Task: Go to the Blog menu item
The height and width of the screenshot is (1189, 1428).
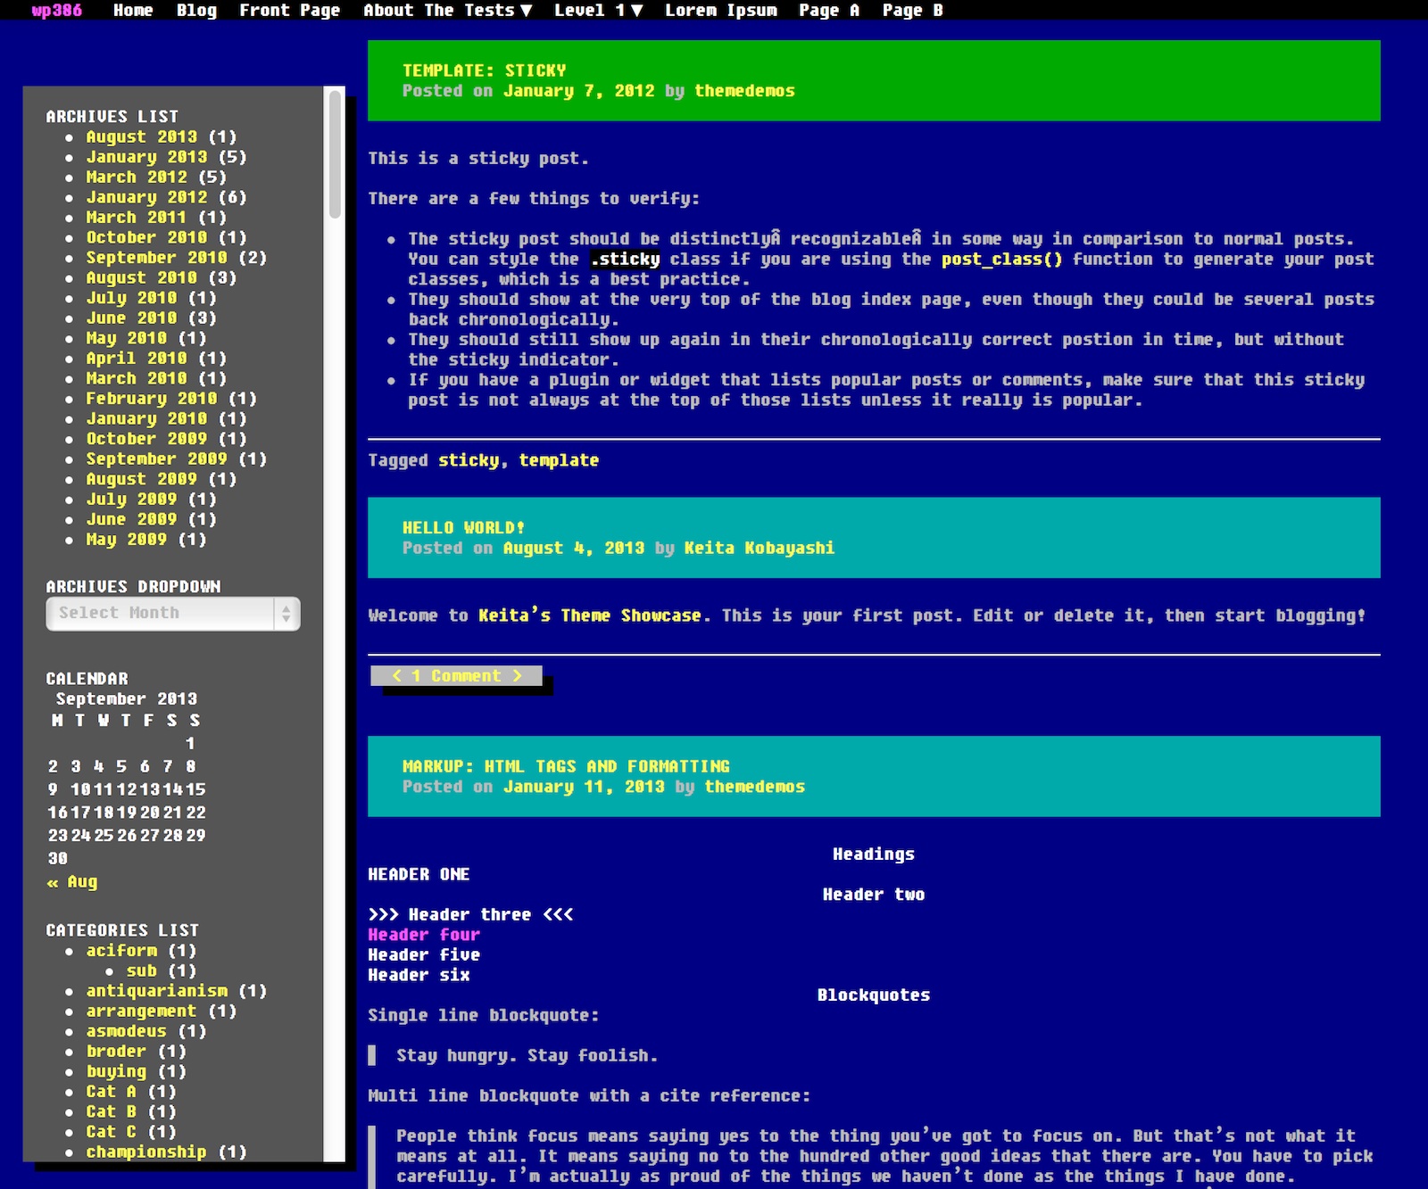Action: pyautogui.click(x=196, y=11)
